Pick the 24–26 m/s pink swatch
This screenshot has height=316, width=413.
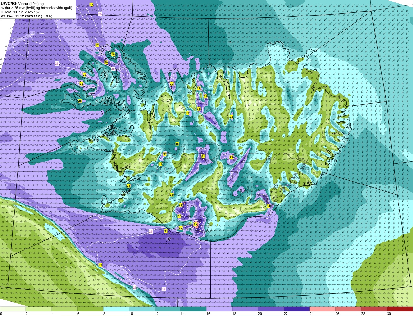[323, 309]
